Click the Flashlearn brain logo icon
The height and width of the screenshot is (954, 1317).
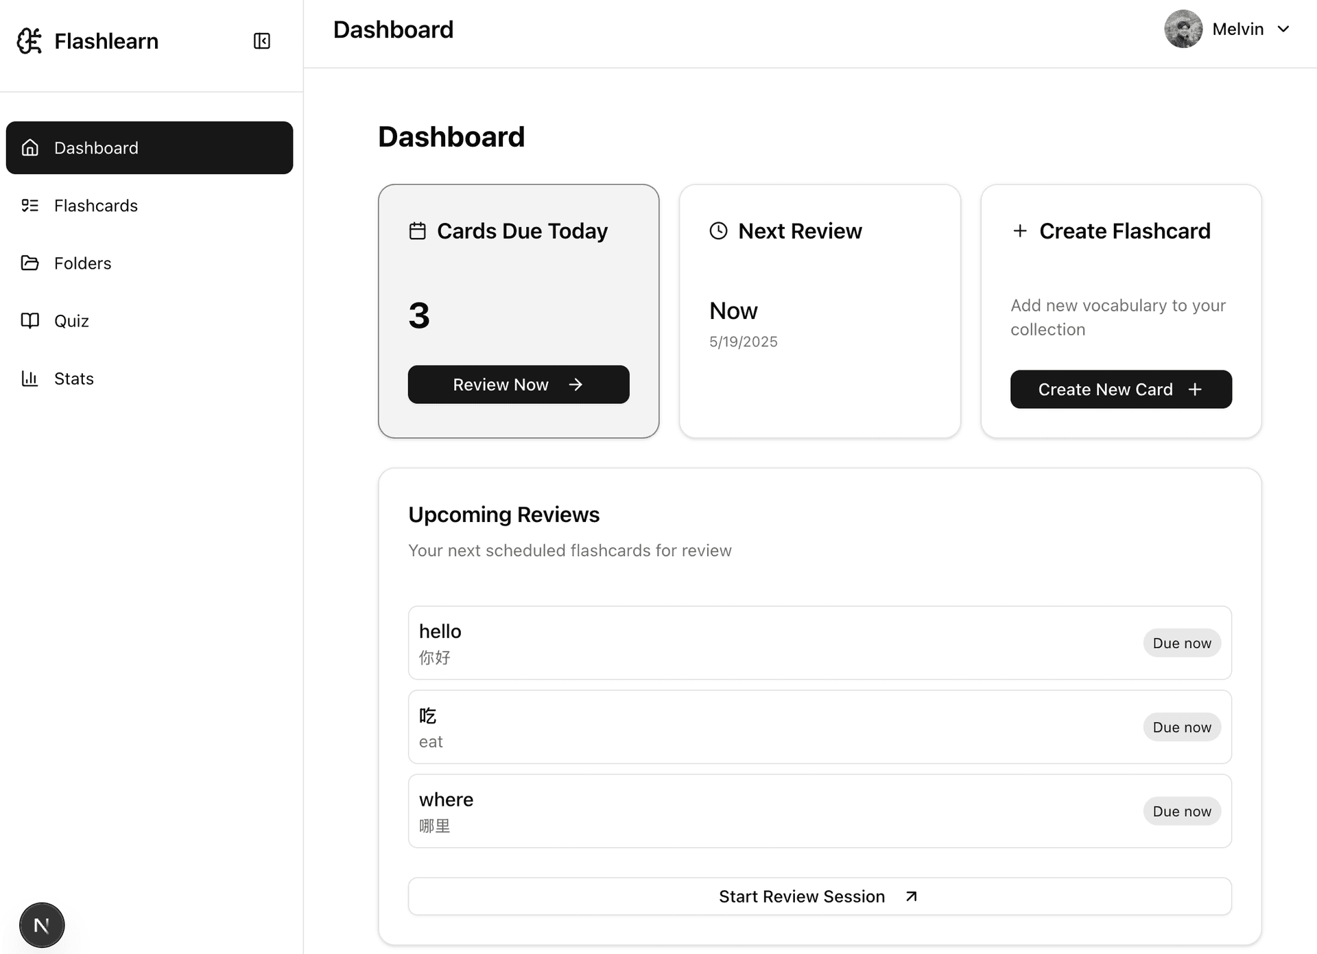point(29,41)
